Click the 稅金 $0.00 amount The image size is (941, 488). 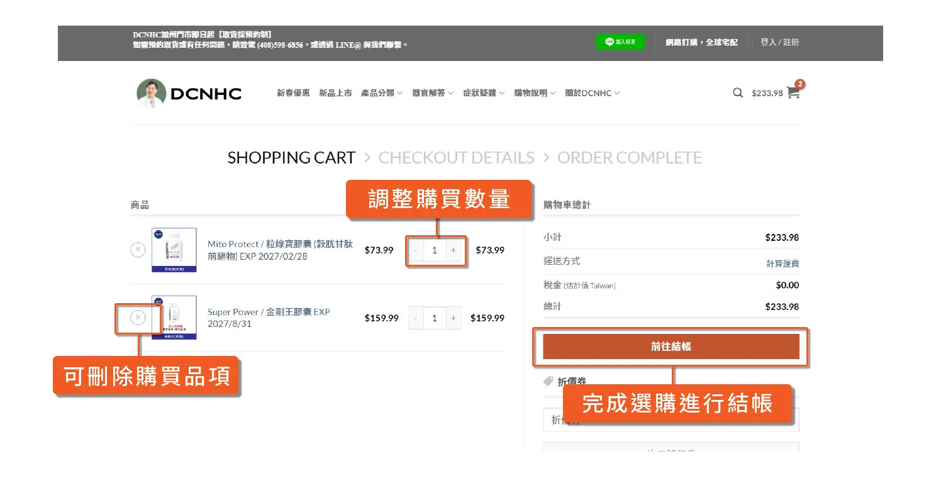pyautogui.click(x=788, y=286)
